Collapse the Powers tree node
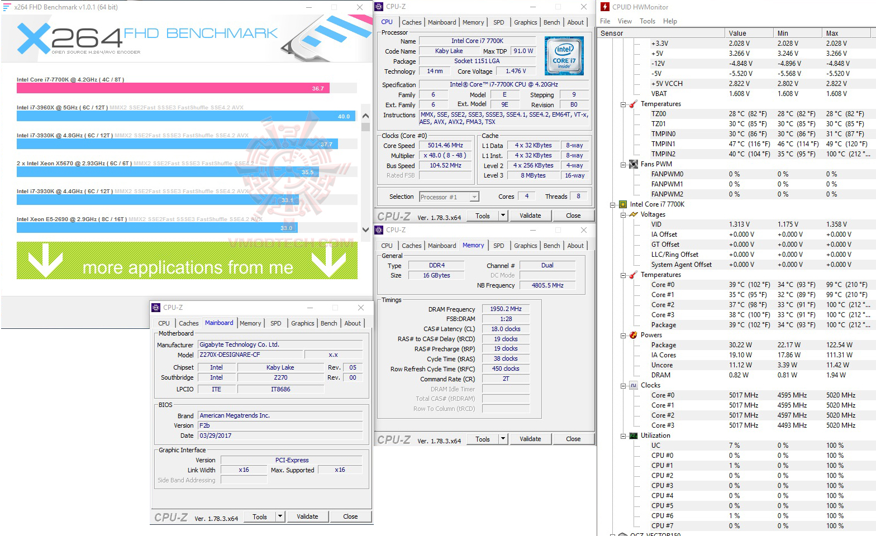Viewport: 876px width, 536px height. pyautogui.click(x=623, y=336)
